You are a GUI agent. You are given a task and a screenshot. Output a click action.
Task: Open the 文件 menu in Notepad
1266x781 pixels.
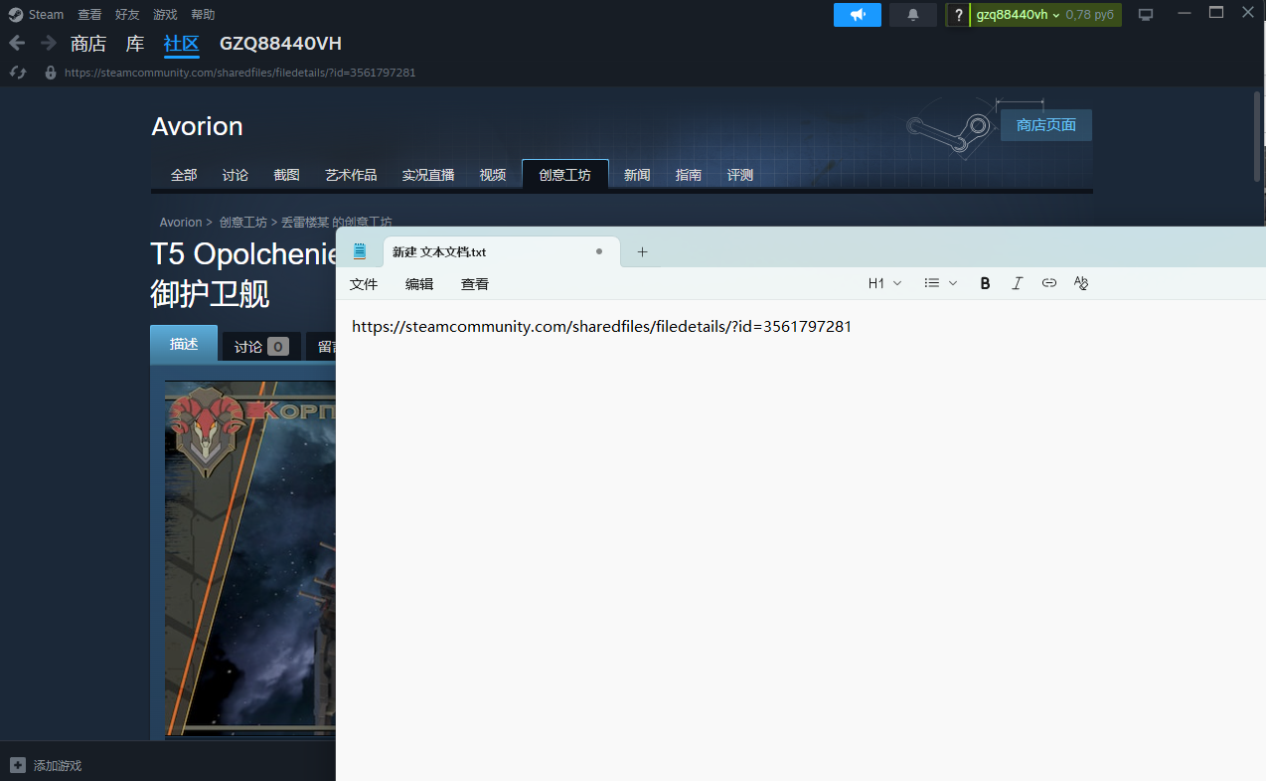point(364,284)
